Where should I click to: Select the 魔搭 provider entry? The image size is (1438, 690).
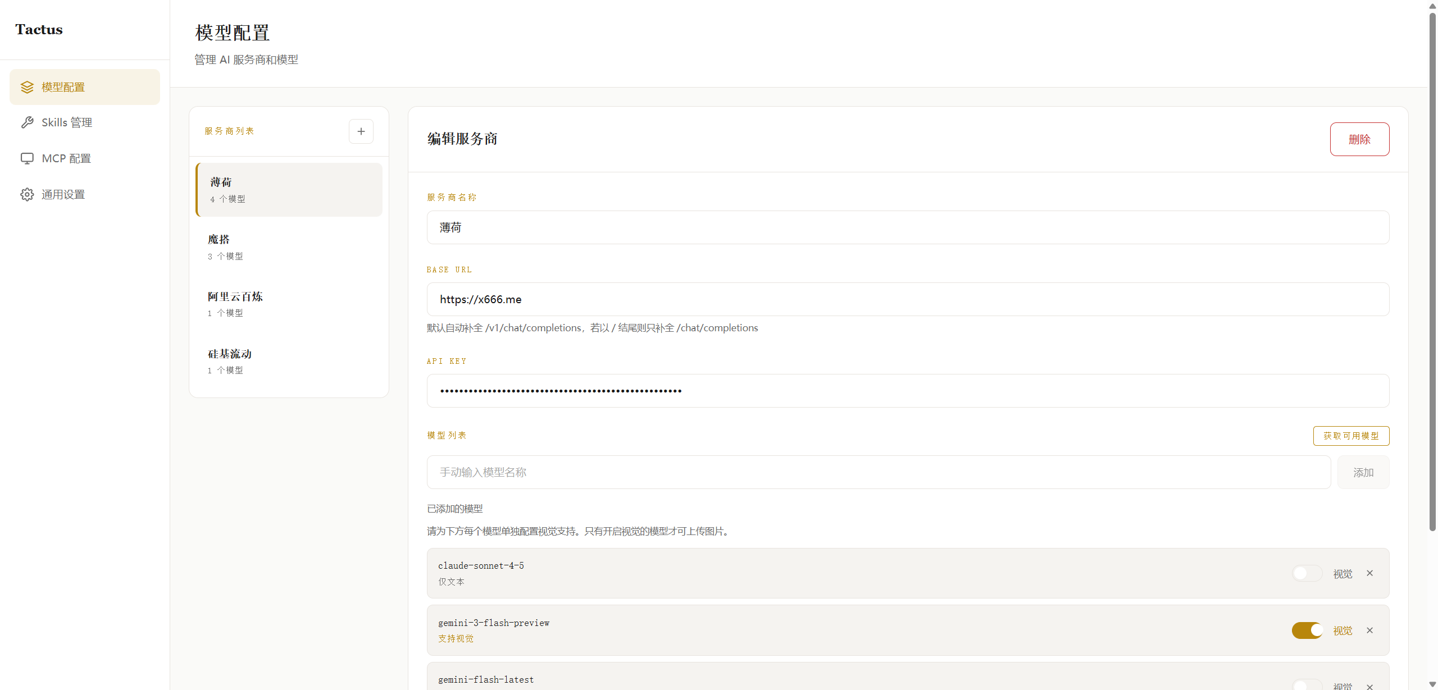coord(288,246)
